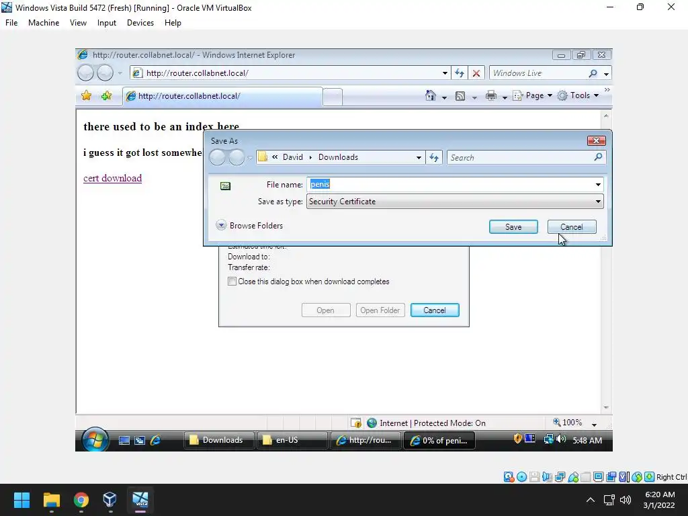688x516 pixels.
Task: Open Chrome from host taskbar
Action: tap(81, 500)
